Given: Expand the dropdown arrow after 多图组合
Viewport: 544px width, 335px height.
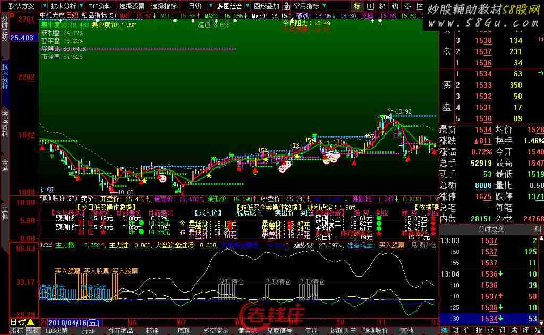Looking at the screenshot, I should [x=248, y=6].
